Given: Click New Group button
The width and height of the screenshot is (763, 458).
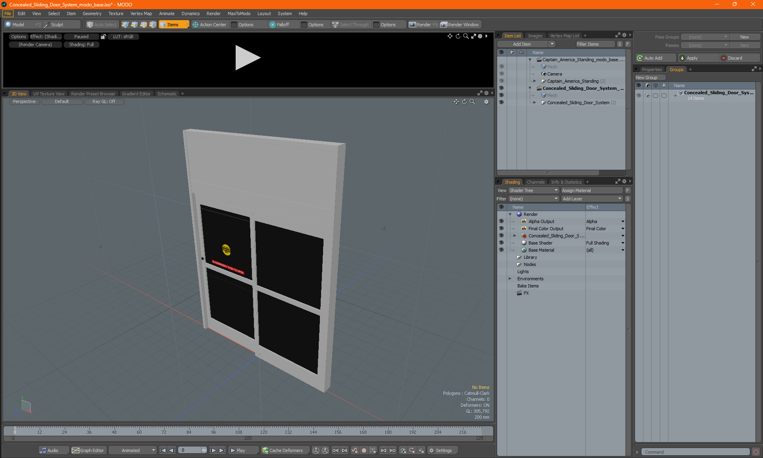Looking at the screenshot, I should coord(650,78).
